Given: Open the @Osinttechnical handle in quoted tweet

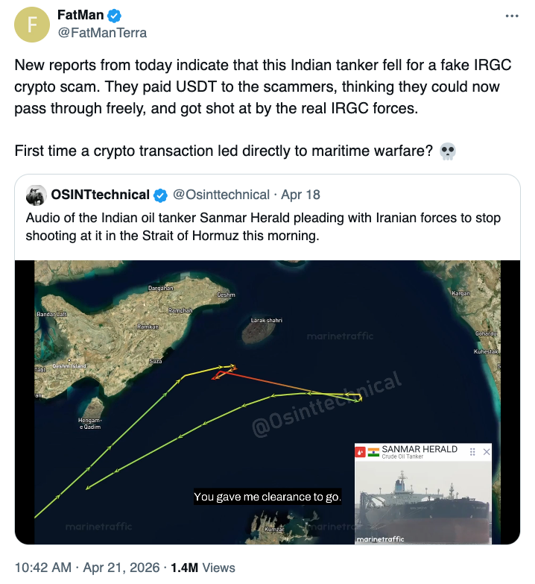Looking at the screenshot, I should tap(221, 195).
